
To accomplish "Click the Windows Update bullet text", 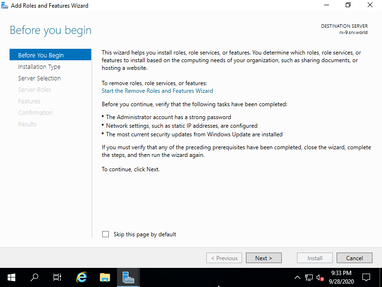I will pyautogui.click(x=194, y=134).
